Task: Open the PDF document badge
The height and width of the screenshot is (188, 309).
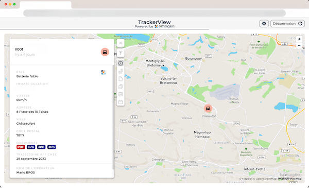Action: (x=21, y=147)
